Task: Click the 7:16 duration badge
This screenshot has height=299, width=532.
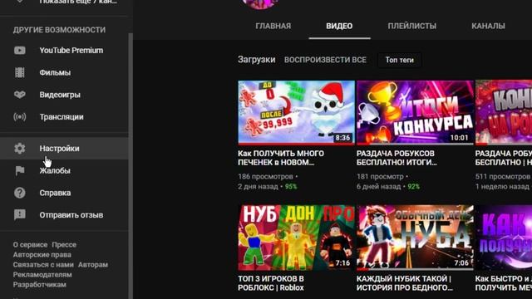Action: [x=342, y=262]
